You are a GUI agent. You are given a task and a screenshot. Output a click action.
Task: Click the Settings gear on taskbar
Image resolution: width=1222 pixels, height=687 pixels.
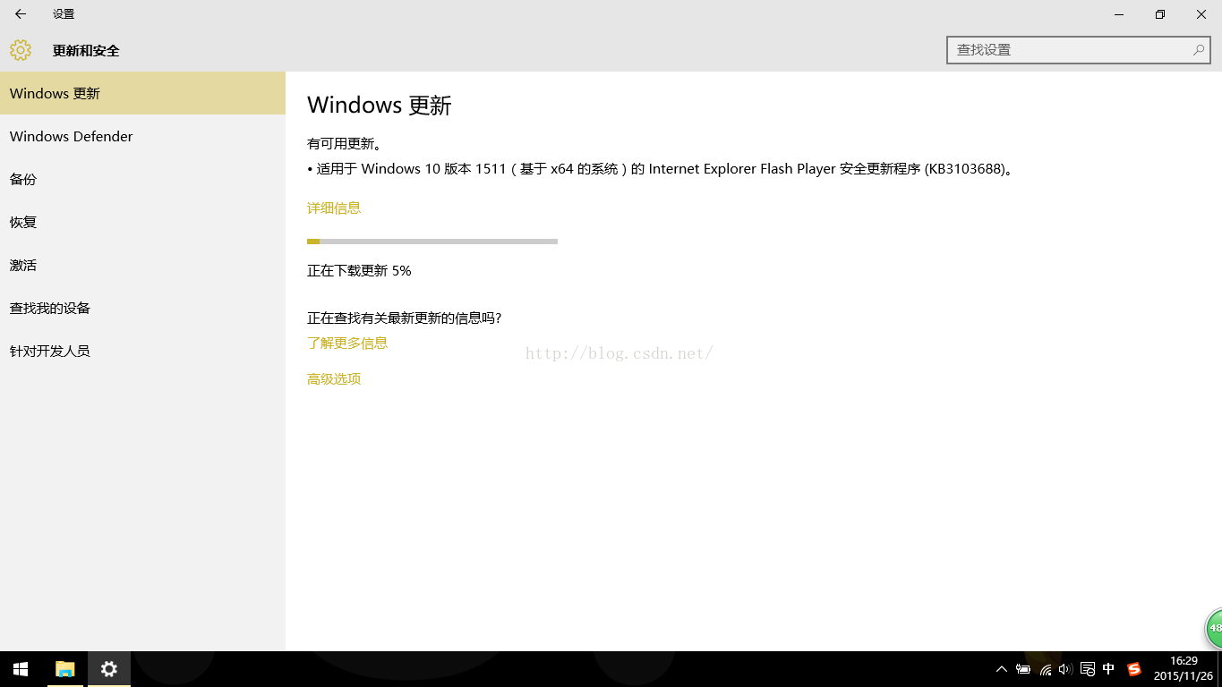[109, 669]
